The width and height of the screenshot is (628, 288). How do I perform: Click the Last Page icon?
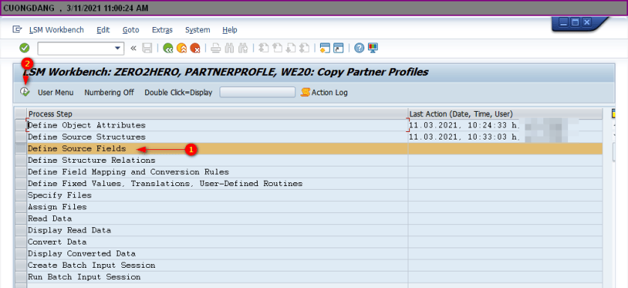(304, 49)
